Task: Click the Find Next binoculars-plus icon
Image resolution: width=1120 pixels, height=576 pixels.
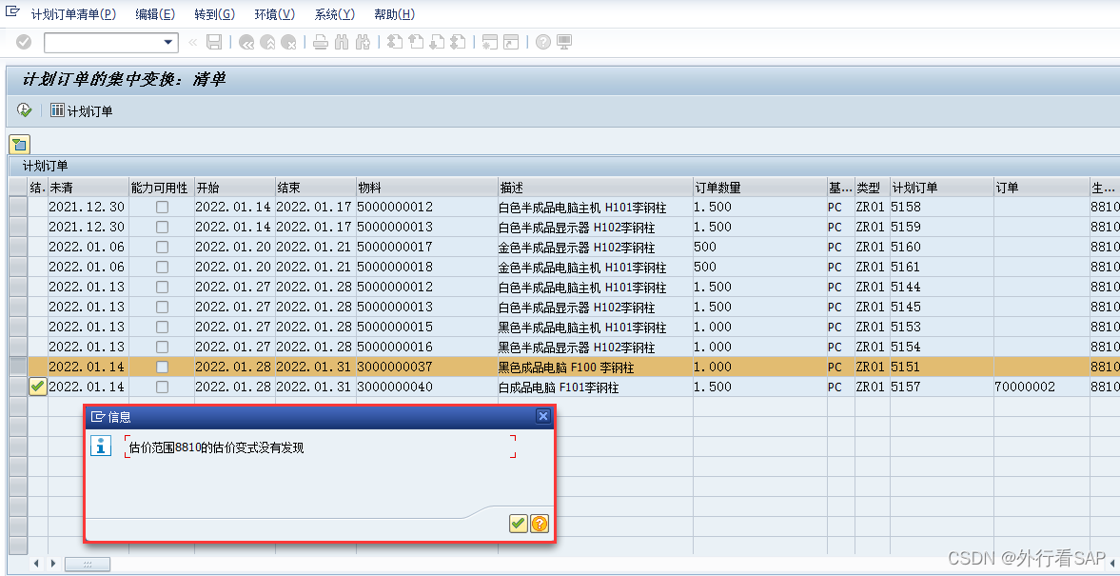Action: [x=363, y=43]
